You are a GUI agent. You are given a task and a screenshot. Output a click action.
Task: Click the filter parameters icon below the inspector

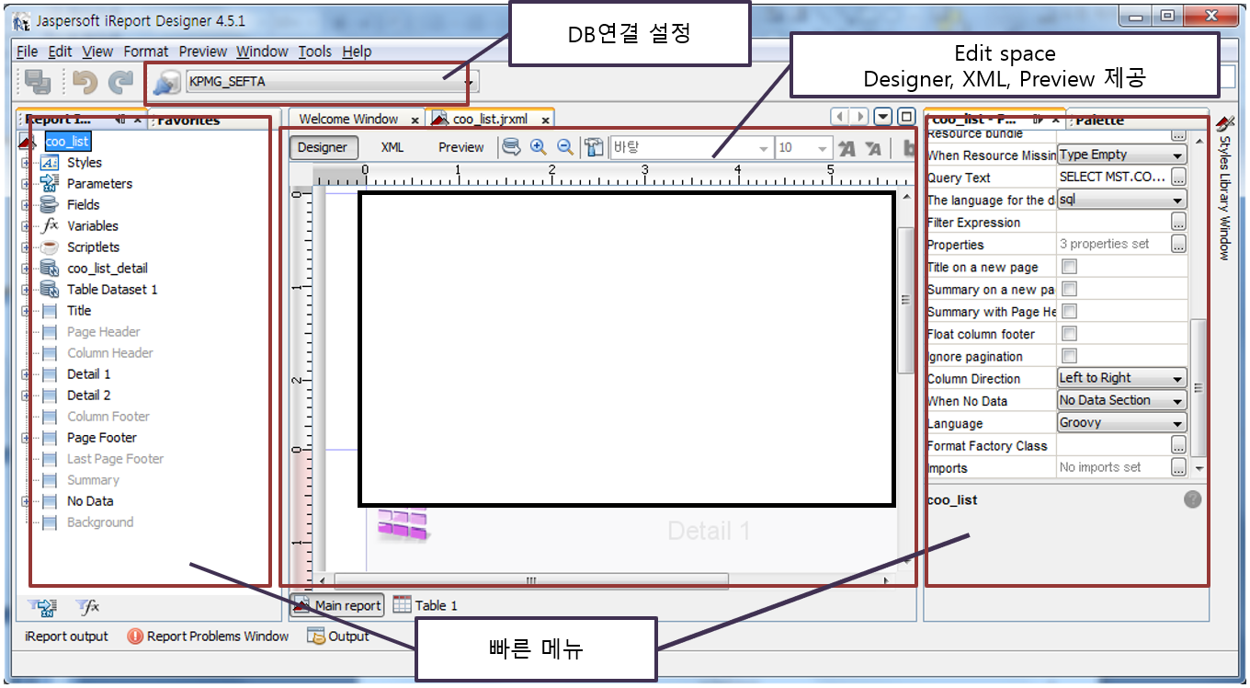[x=43, y=607]
